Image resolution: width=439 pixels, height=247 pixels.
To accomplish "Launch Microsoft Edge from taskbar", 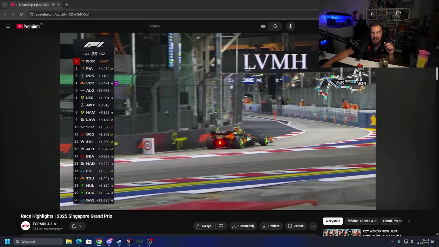I will point(79,242).
